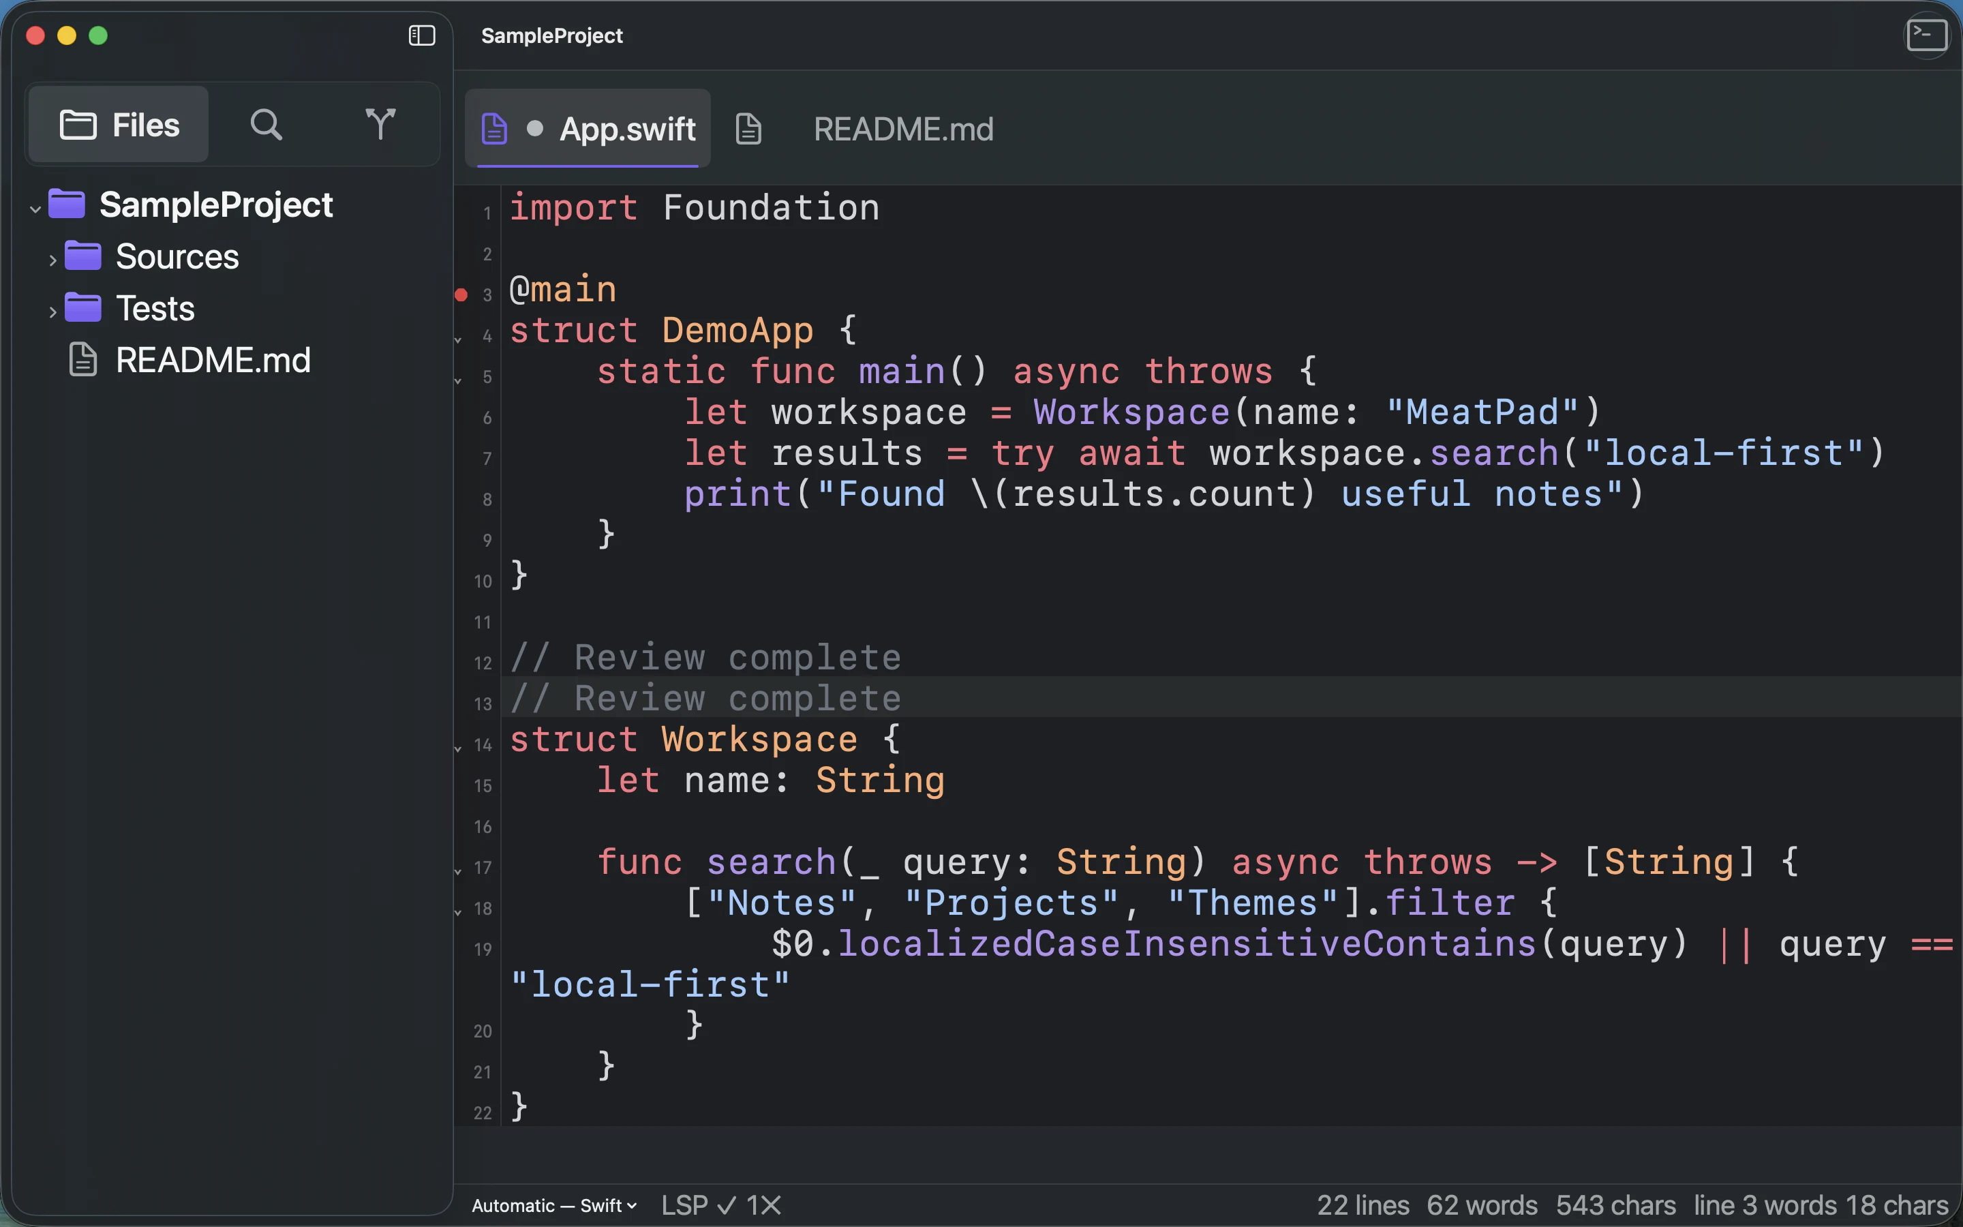The width and height of the screenshot is (1963, 1227).
Task: Remove the breakpoint on line 3
Action: pos(461,295)
